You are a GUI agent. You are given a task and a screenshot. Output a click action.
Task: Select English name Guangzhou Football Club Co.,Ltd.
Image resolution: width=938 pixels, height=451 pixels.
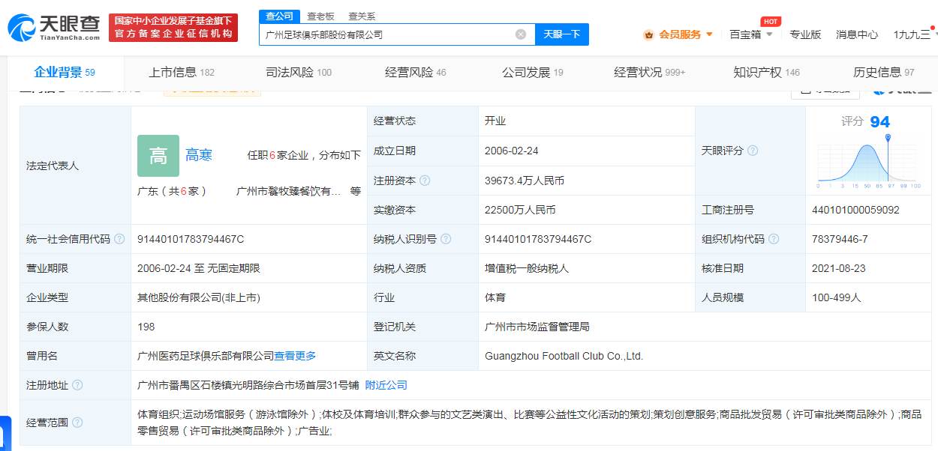coord(564,356)
